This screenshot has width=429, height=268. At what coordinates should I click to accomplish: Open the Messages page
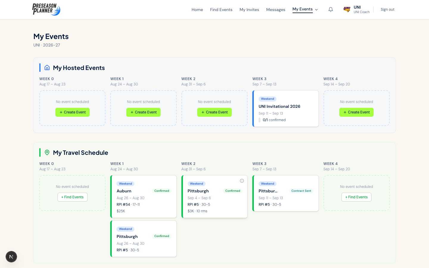[276, 10]
